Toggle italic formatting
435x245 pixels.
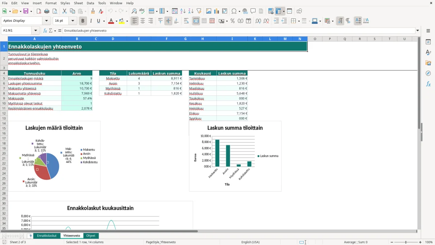click(91, 21)
